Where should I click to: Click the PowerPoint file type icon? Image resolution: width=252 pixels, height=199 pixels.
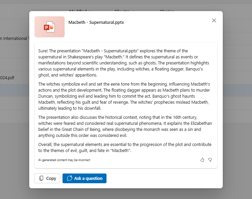click(49, 27)
